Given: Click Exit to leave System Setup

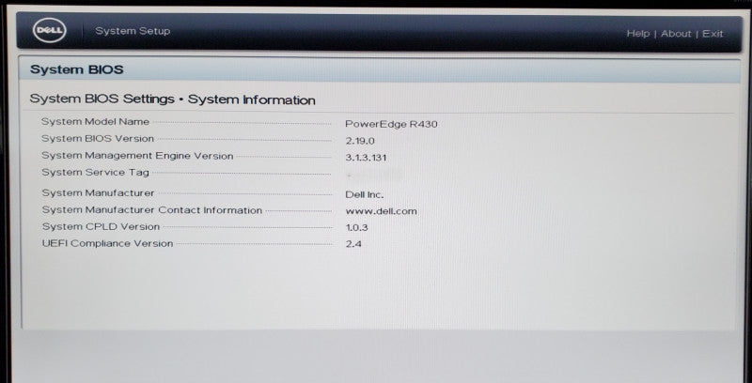Looking at the screenshot, I should [x=713, y=34].
